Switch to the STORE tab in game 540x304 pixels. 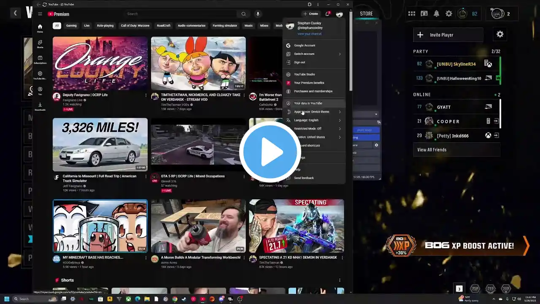click(366, 14)
